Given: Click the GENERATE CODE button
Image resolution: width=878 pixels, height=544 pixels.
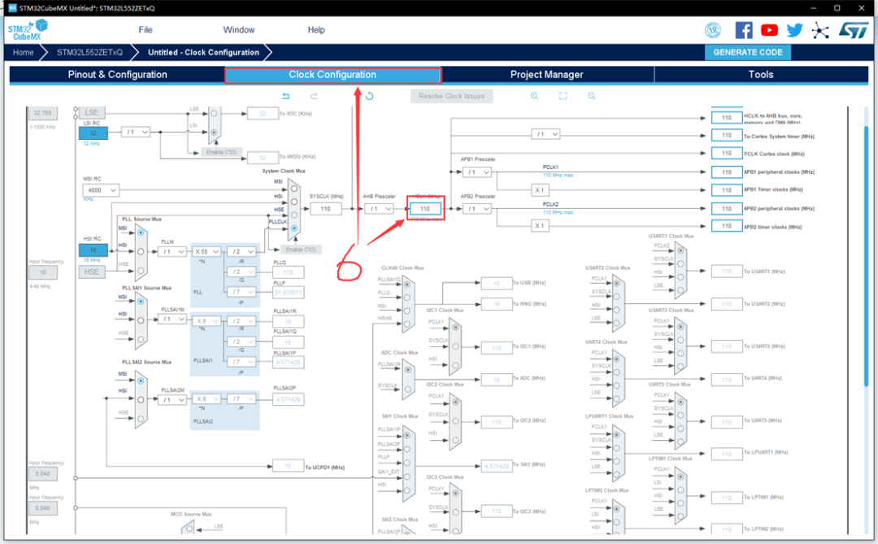Looking at the screenshot, I should click(747, 52).
